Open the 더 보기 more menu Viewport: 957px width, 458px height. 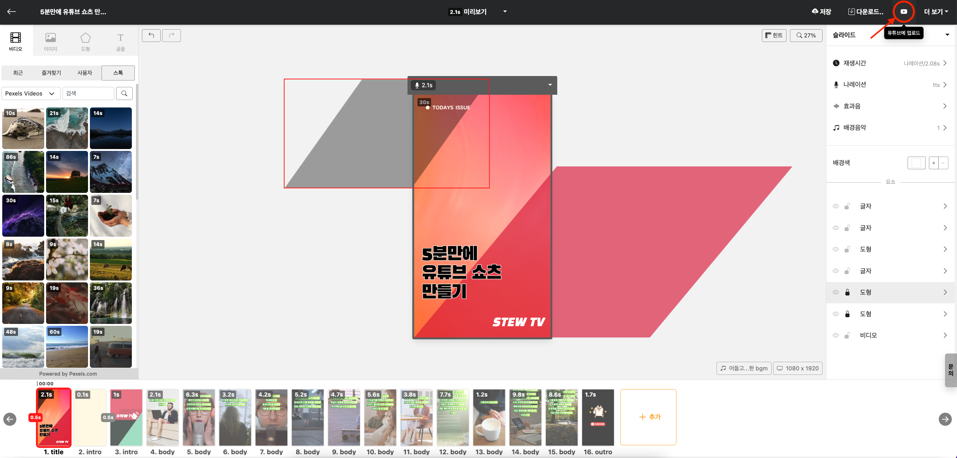(x=936, y=12)
